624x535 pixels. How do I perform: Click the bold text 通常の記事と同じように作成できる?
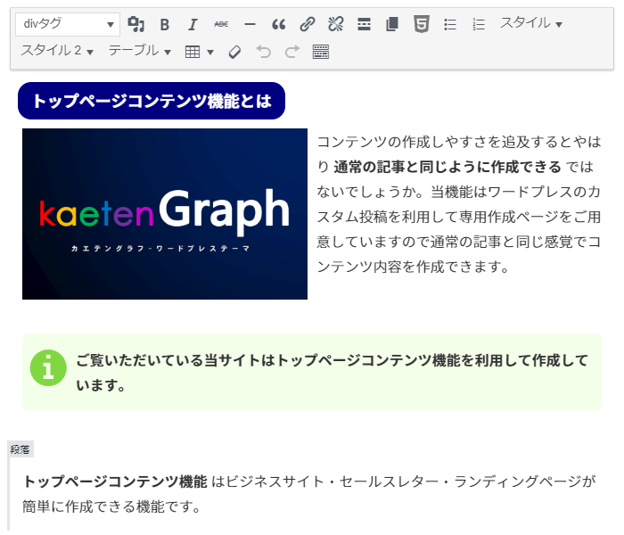pyautogui.click(x=447, y=167)
